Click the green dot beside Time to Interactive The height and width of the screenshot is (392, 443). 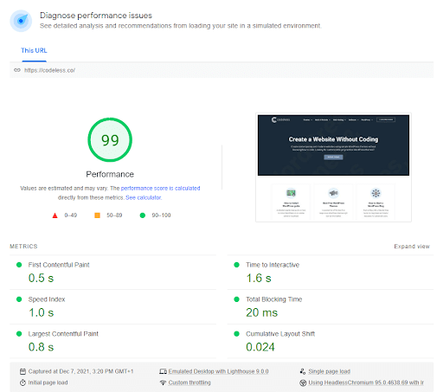pyautogui.click(x=236, y=265)
